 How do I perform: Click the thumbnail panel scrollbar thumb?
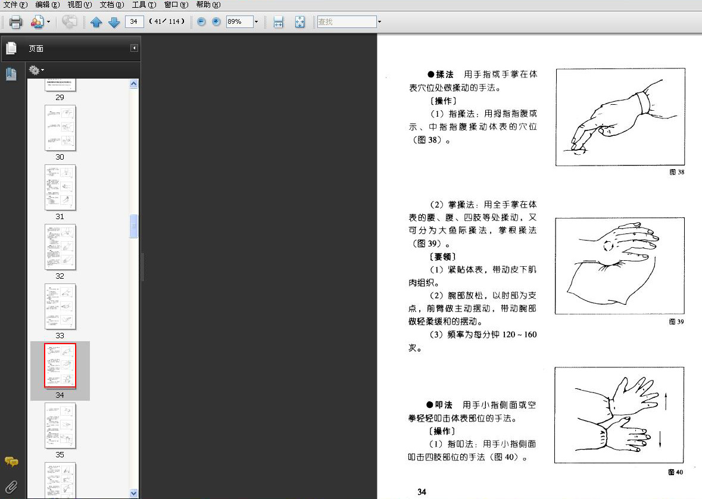pos(133,226)
